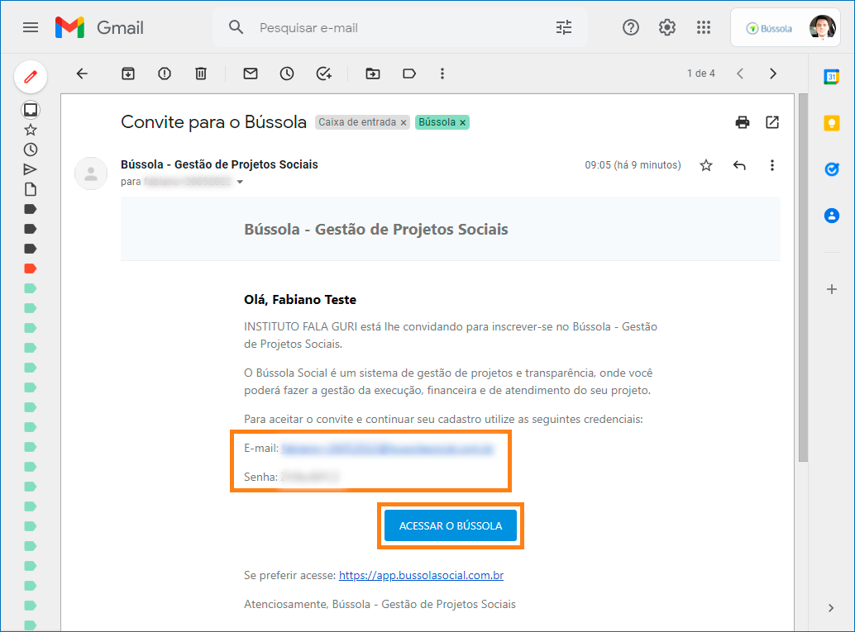Move the email to a folder
Screen dimensions: 855x632
373,74
